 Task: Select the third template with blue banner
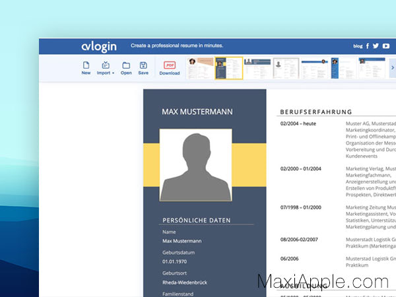coord(257,68)
